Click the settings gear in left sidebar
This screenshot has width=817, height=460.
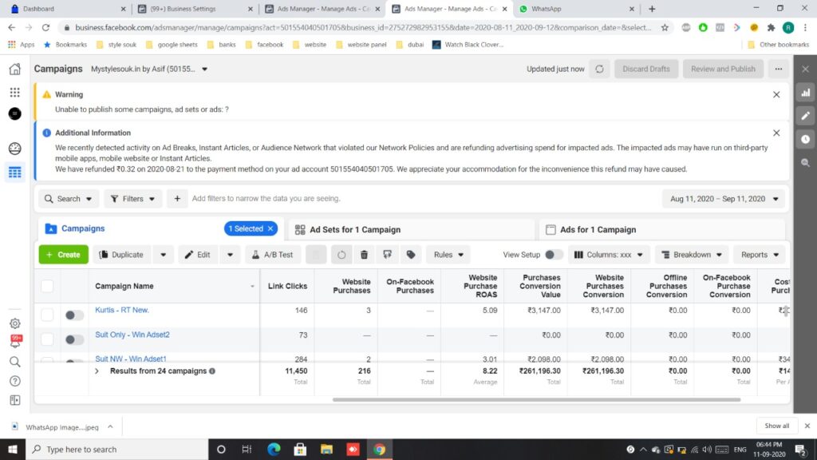point(15,323)
